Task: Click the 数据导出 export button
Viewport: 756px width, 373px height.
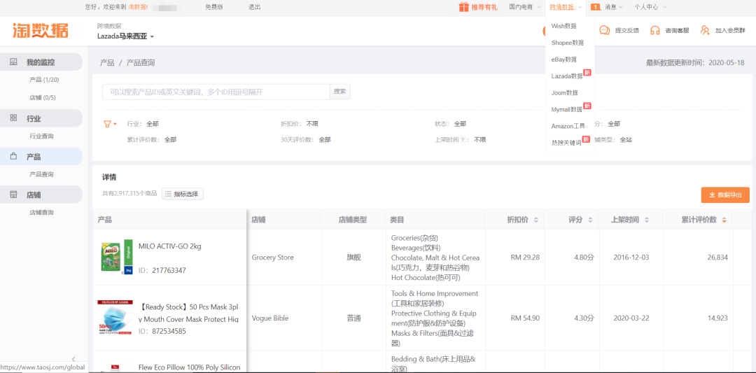Action: 725,195
